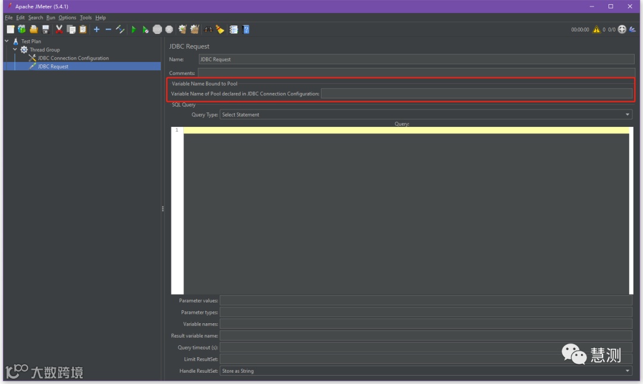Click the query editor vertical scrollbar
This screenshot has width=643, height=384.
tap(631, 211)
